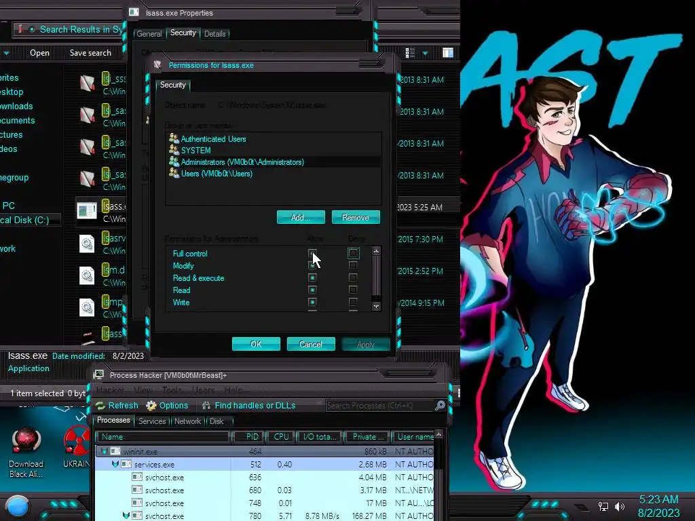Check Deny checkbox for Modify
Viewport: 695px width, 521px height.
tap(353, 265)
